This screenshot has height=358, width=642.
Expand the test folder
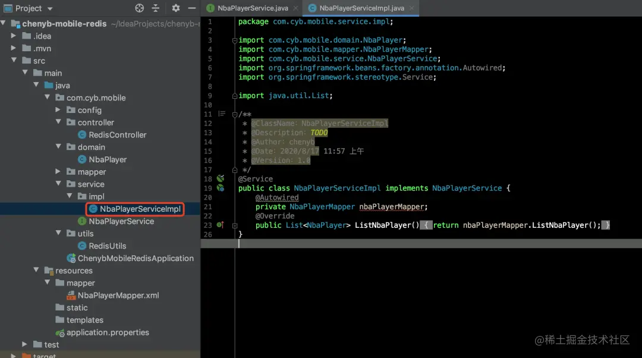pos(24,344)
